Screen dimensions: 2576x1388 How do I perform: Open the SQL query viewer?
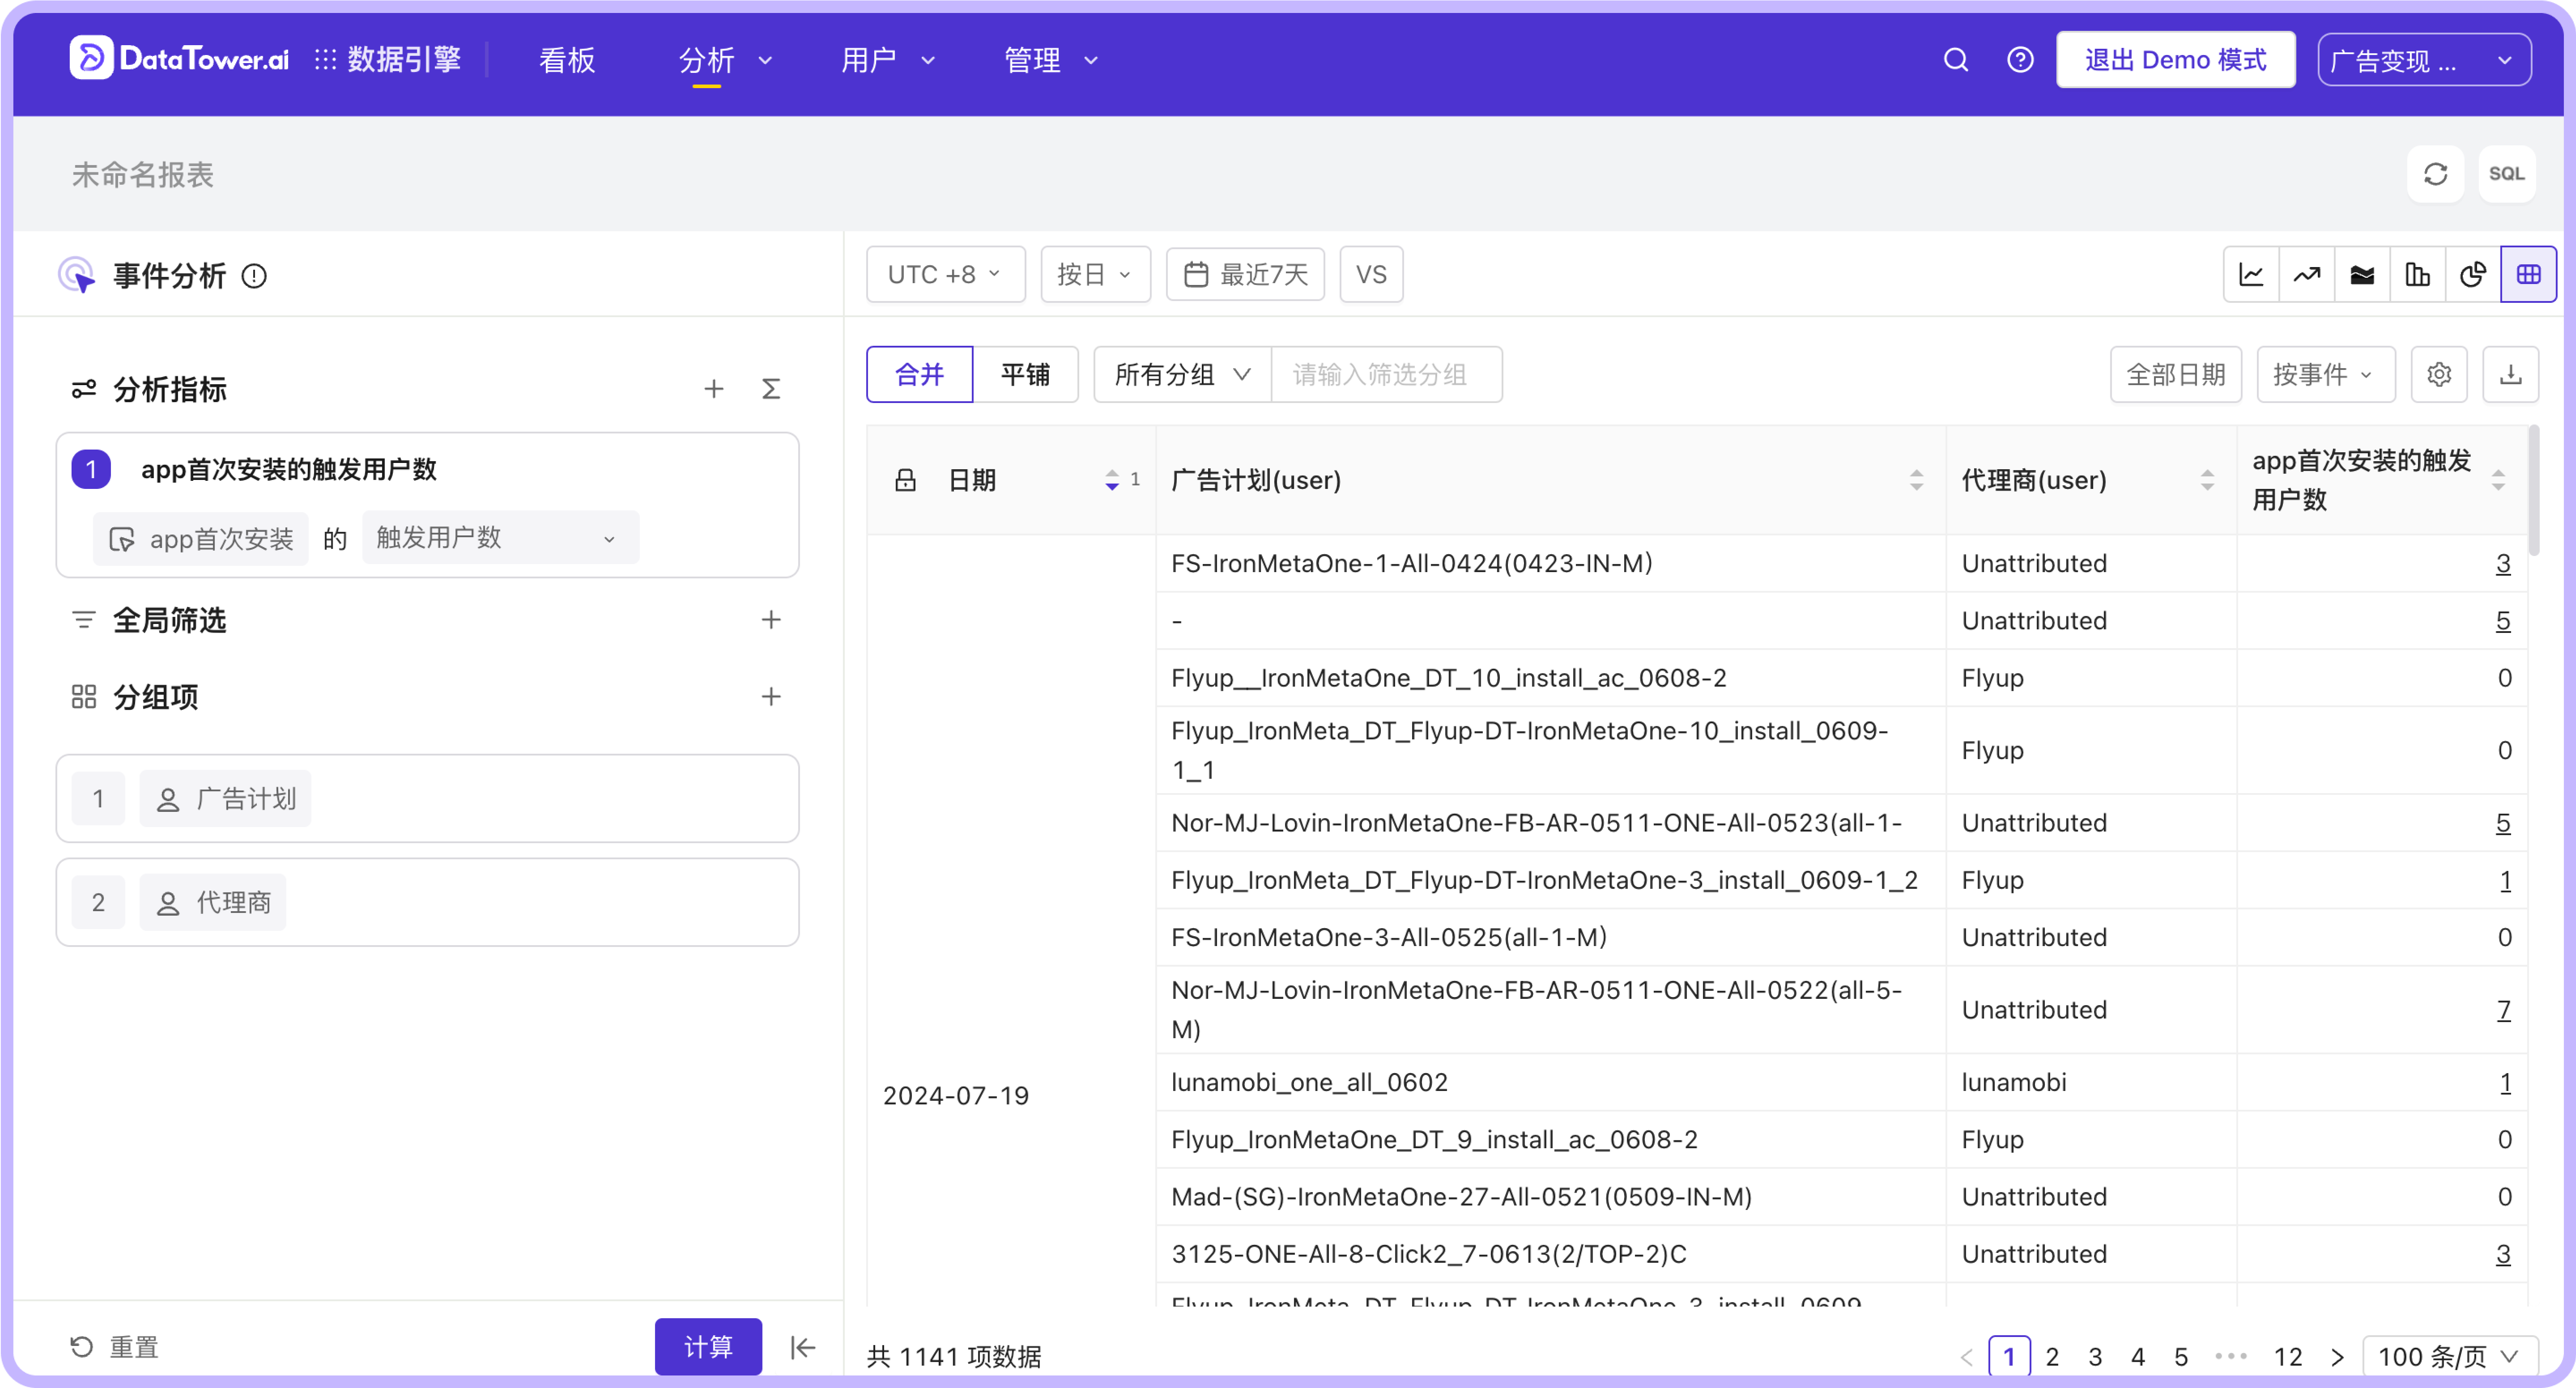click(2507, 173)
